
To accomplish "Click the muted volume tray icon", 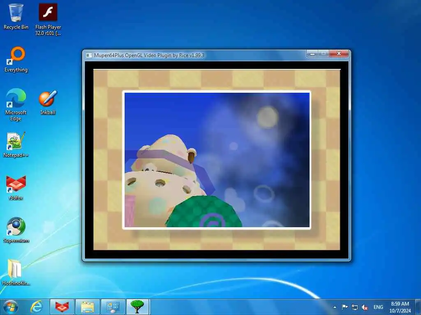I will pos(364,307).
